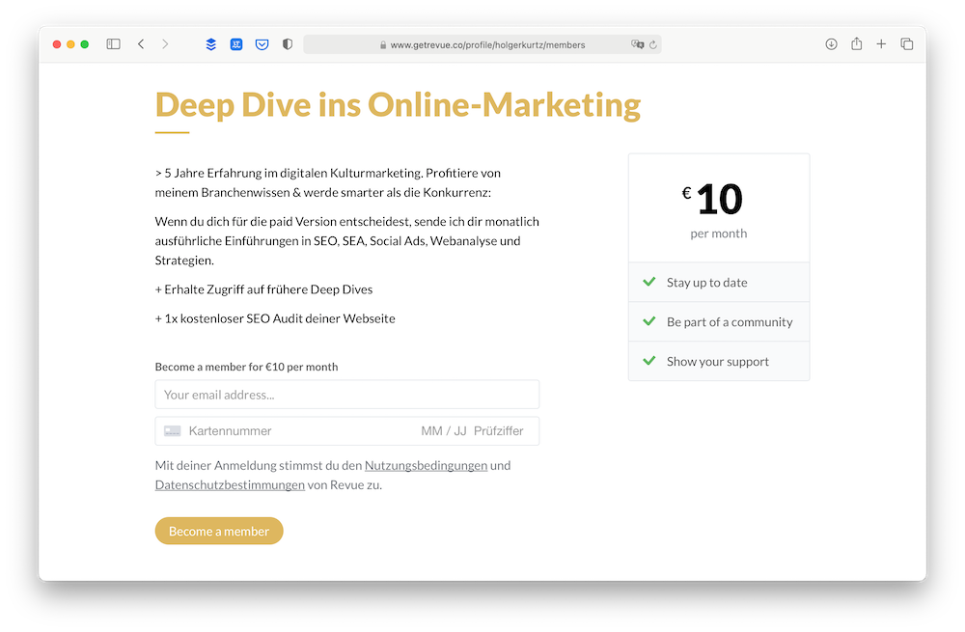Screen dimensions: 965x632
Task: Click the lock icon in address bar
Action: click(383, 45)
